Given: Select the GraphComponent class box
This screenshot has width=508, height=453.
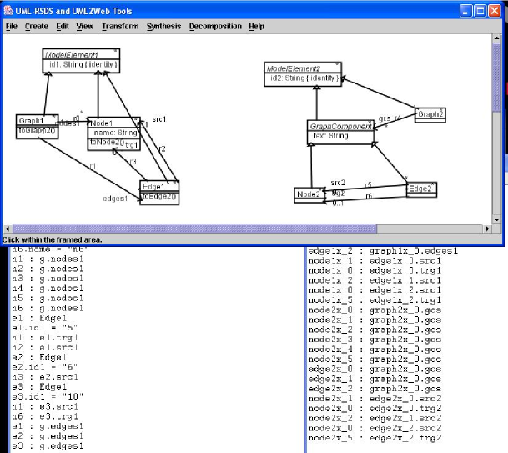Looking at the screenshot, I should coord(341,129).
